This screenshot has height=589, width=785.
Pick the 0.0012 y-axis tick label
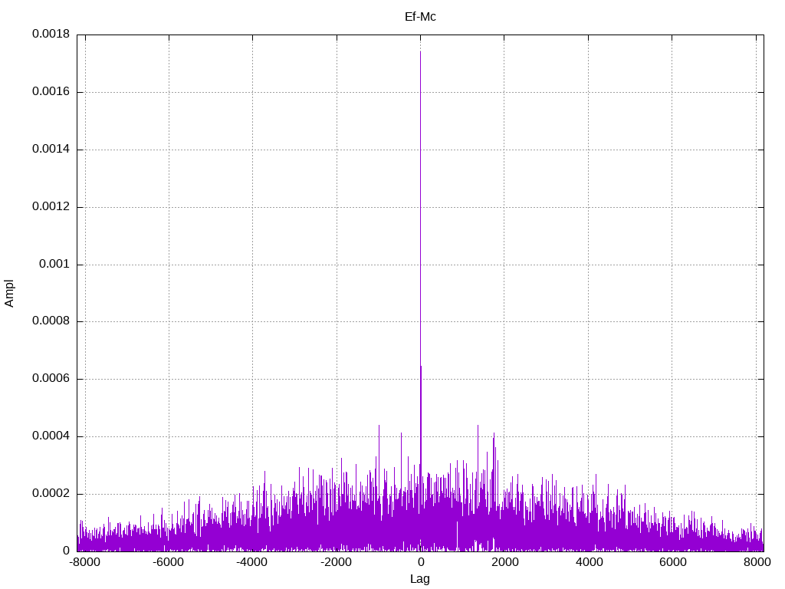(x=51, y=207)
